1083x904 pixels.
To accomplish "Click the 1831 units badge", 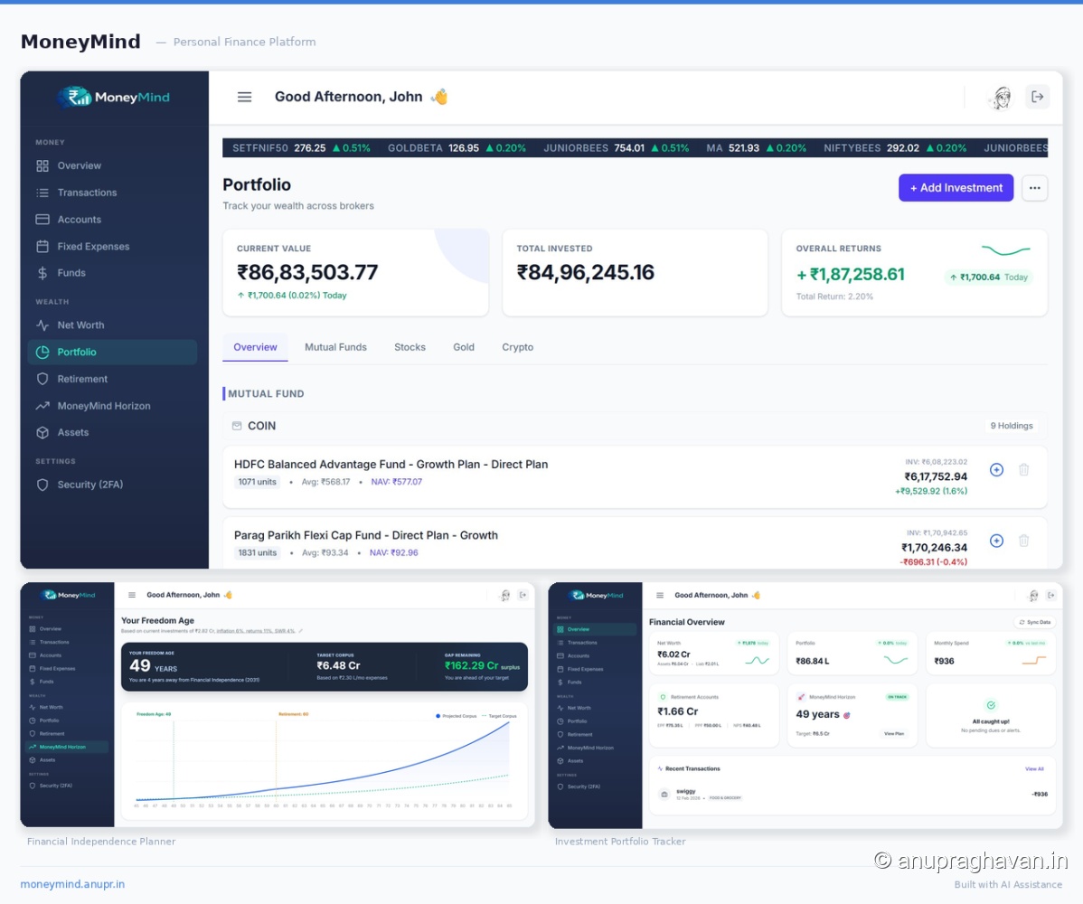I will 257,553.
